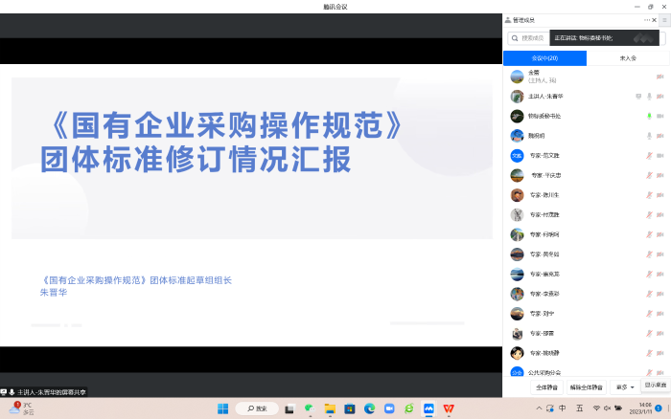The image size is (671, 419).
Task: Click the screen-share icon in the 主讲人-朱晋华 row
Action: 638,97
